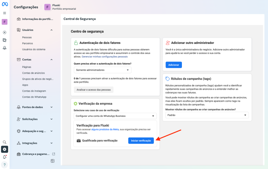Open the campaign tags Padrão dropdown
This screenshot has height=169, width=268.
(x=207, y=115)
